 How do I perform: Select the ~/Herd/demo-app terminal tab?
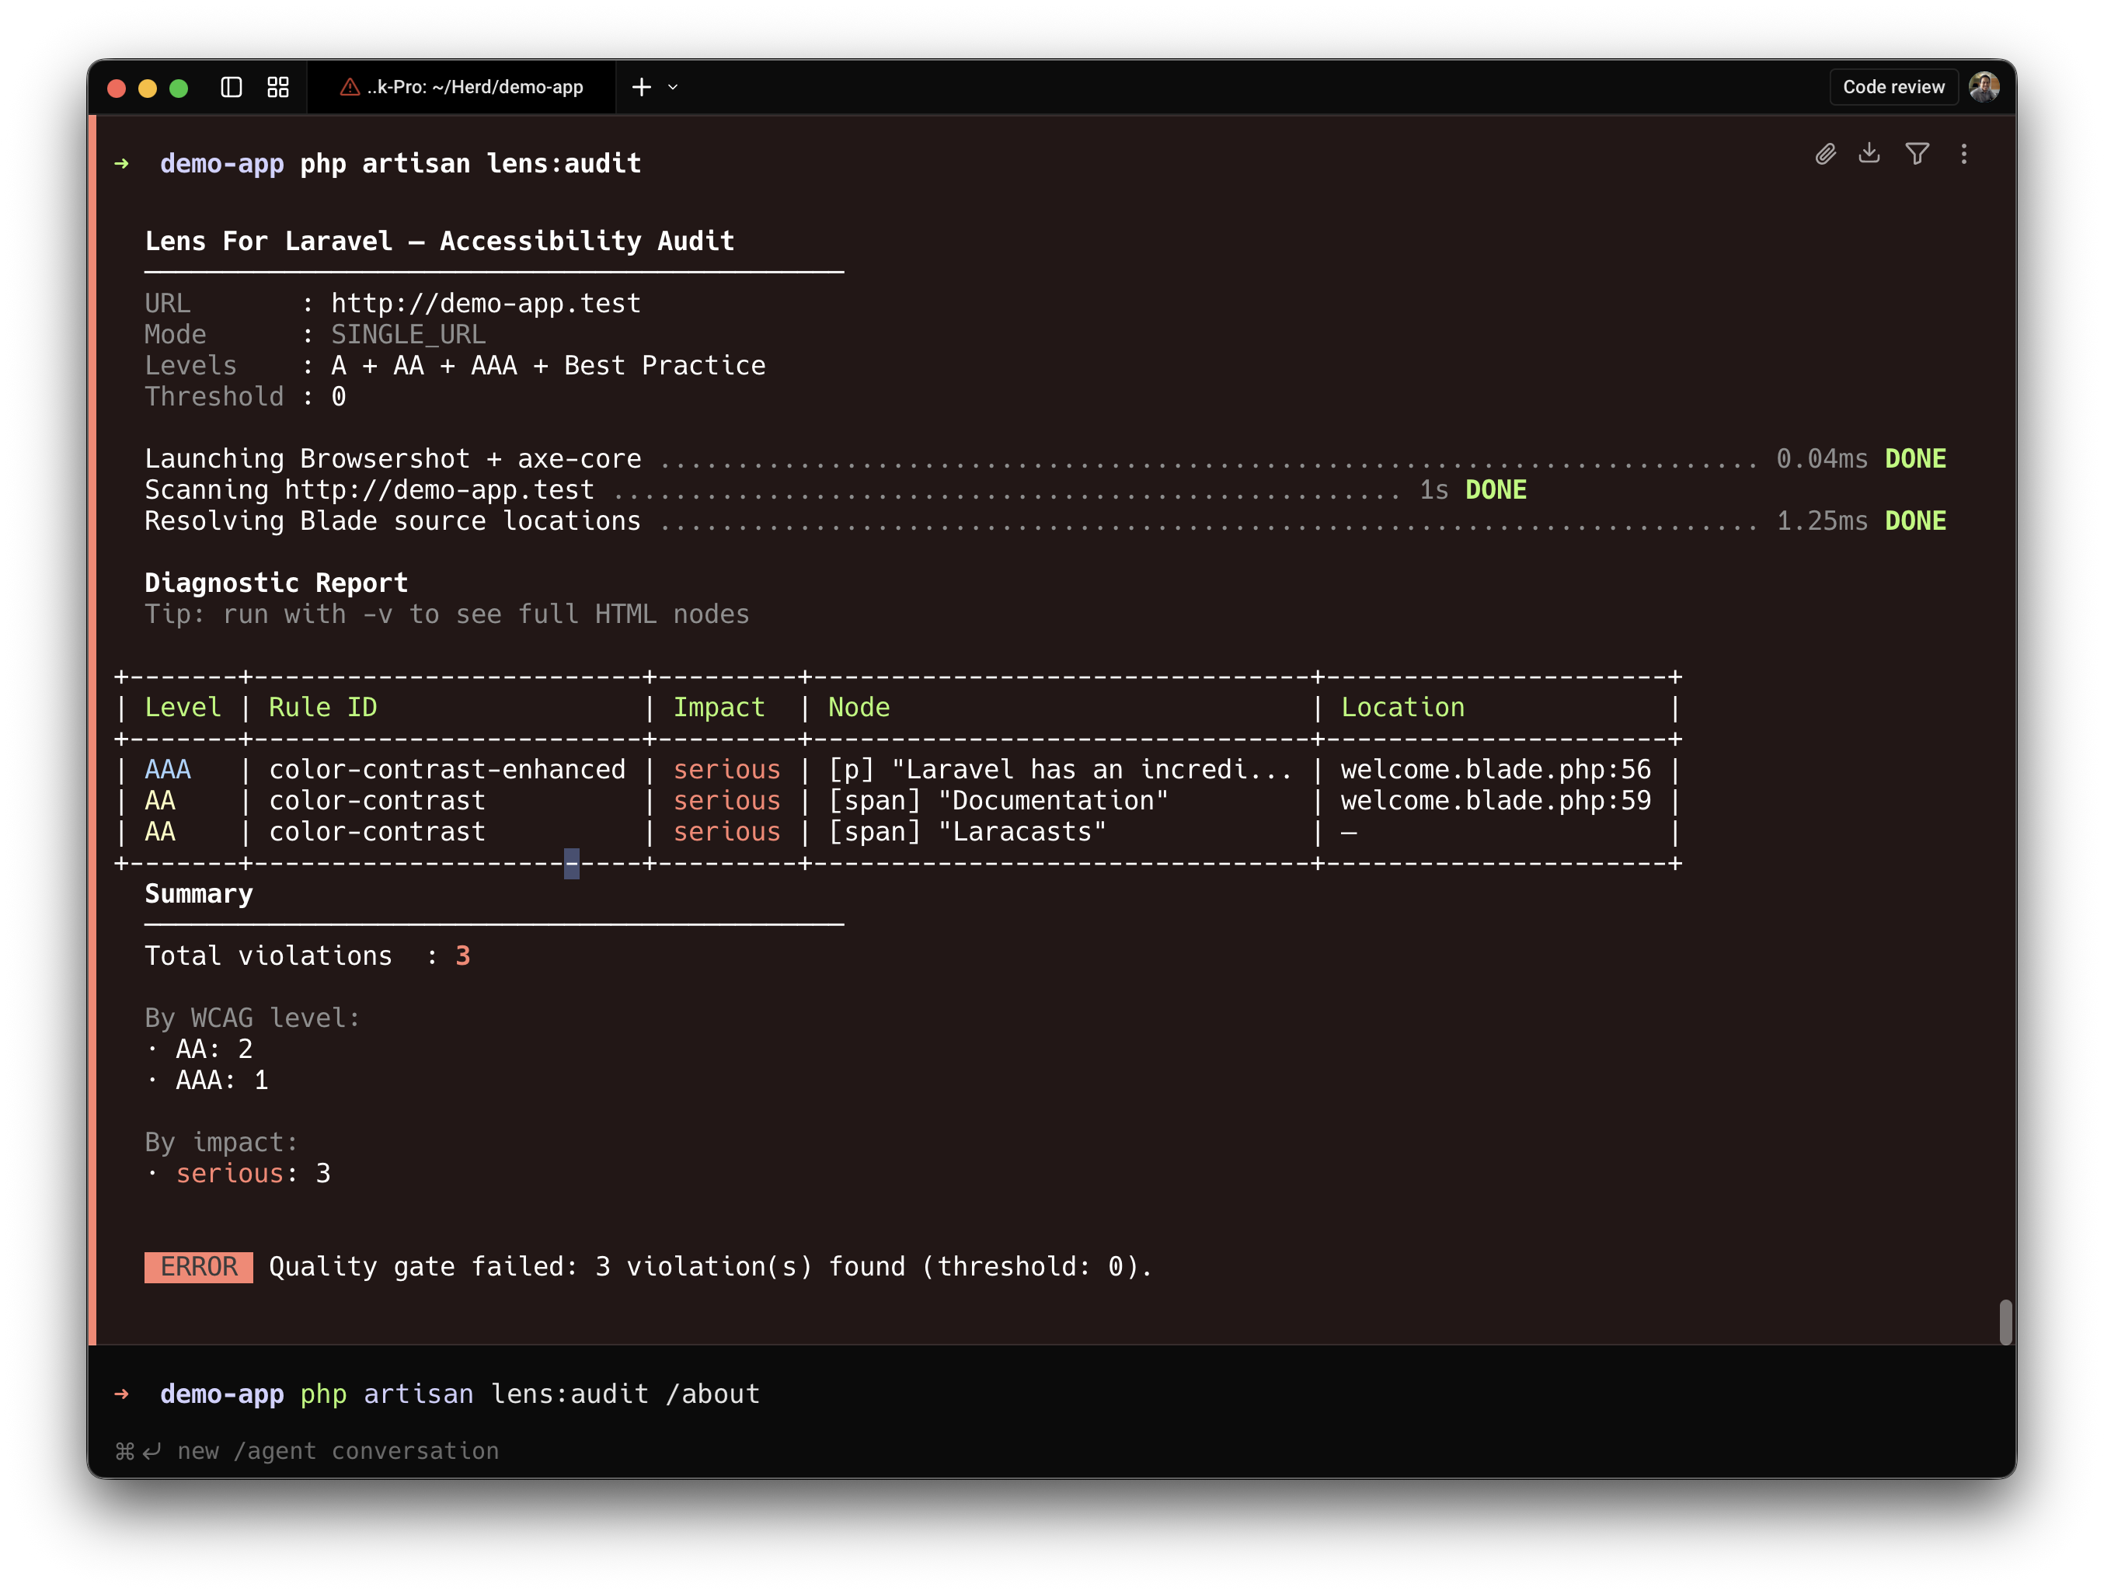click(475, 88)
